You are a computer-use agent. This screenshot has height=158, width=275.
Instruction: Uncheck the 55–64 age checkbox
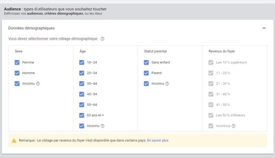pyautogui.click(x=82, y=105)
